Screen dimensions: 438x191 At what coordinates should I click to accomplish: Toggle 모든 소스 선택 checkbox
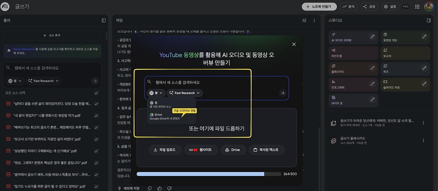click(x=96, y=93)
